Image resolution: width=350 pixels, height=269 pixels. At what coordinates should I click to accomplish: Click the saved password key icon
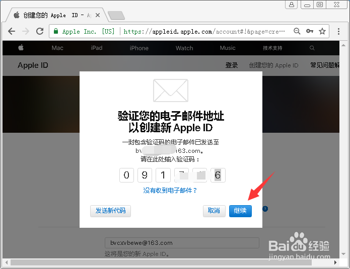(310, 31)
